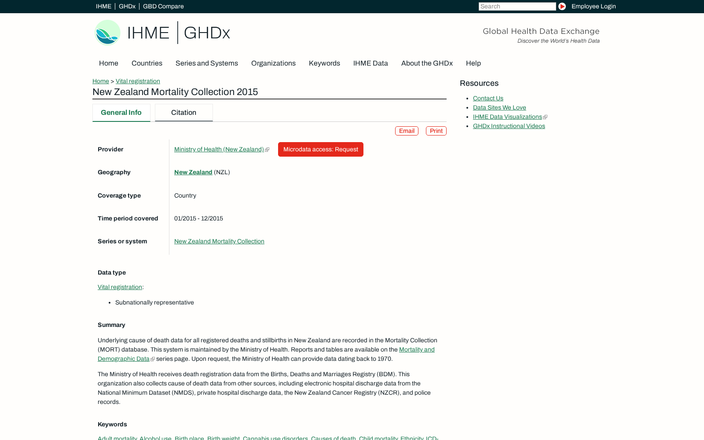The height and width of the screenshot is (440, 704).
Task: Open the New Zealand geography link
Action: click(193, 172)
